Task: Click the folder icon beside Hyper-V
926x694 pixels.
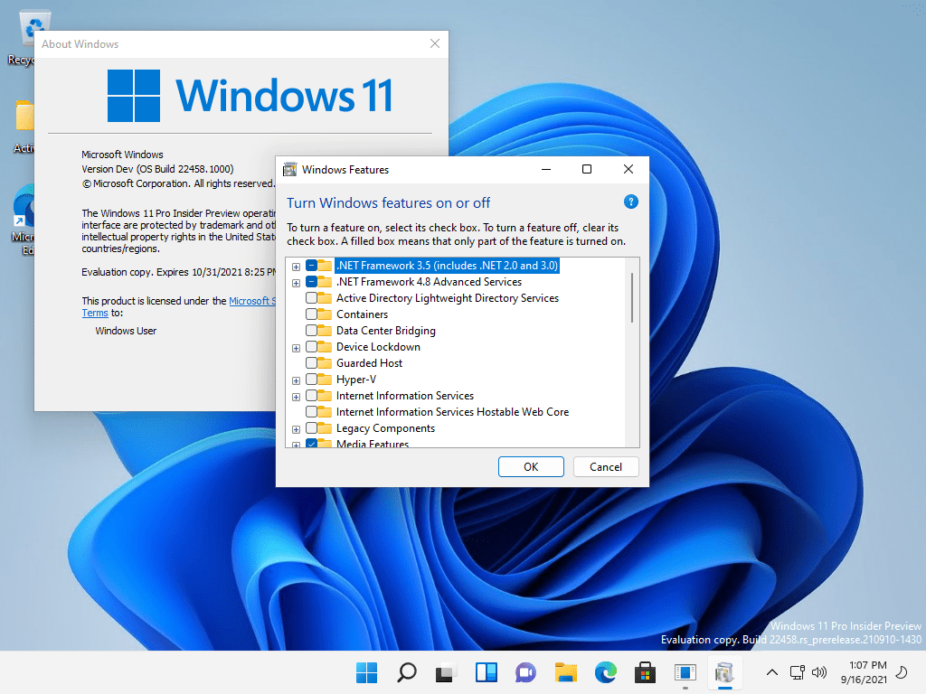Action: [325, 379]
